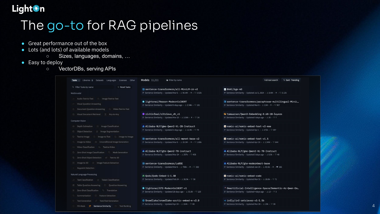
Task: Open the Languages filter tab
Action: [x=111, y=80]
